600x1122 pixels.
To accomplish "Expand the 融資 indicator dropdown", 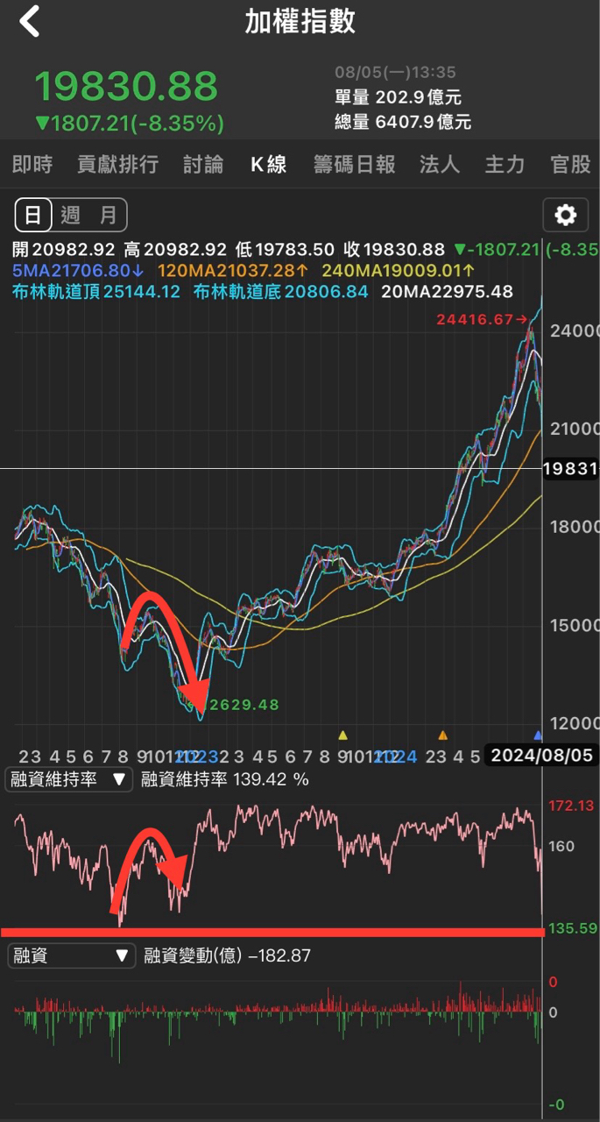I will pyautogui.click(x=72, y=955).
